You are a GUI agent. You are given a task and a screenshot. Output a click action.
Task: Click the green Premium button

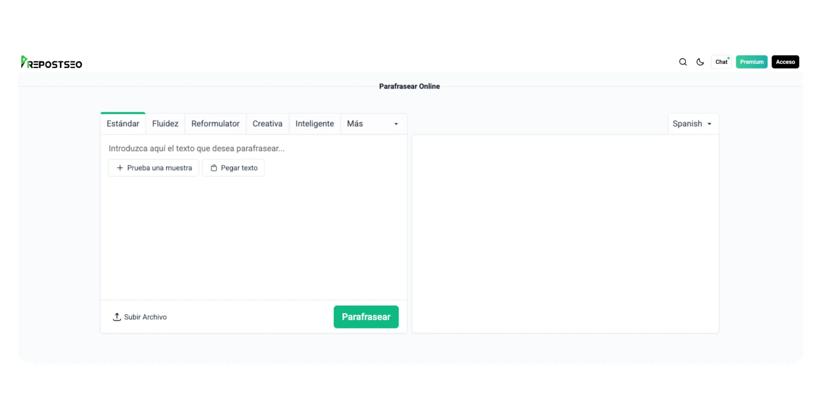tap(751, 62)
